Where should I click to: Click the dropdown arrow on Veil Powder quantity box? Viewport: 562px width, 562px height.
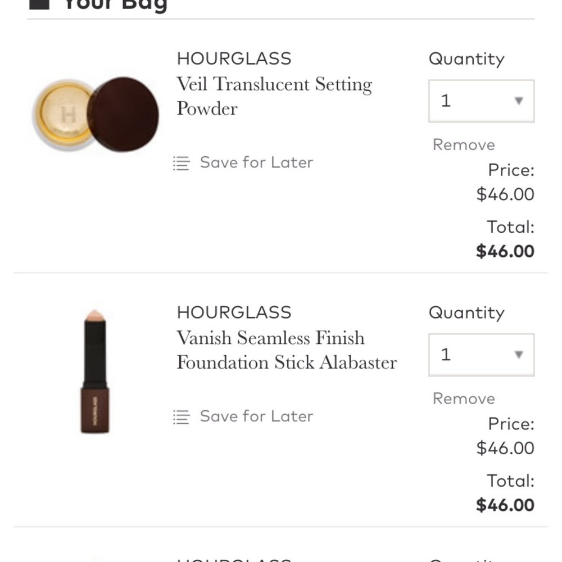[x=518, y=101]
